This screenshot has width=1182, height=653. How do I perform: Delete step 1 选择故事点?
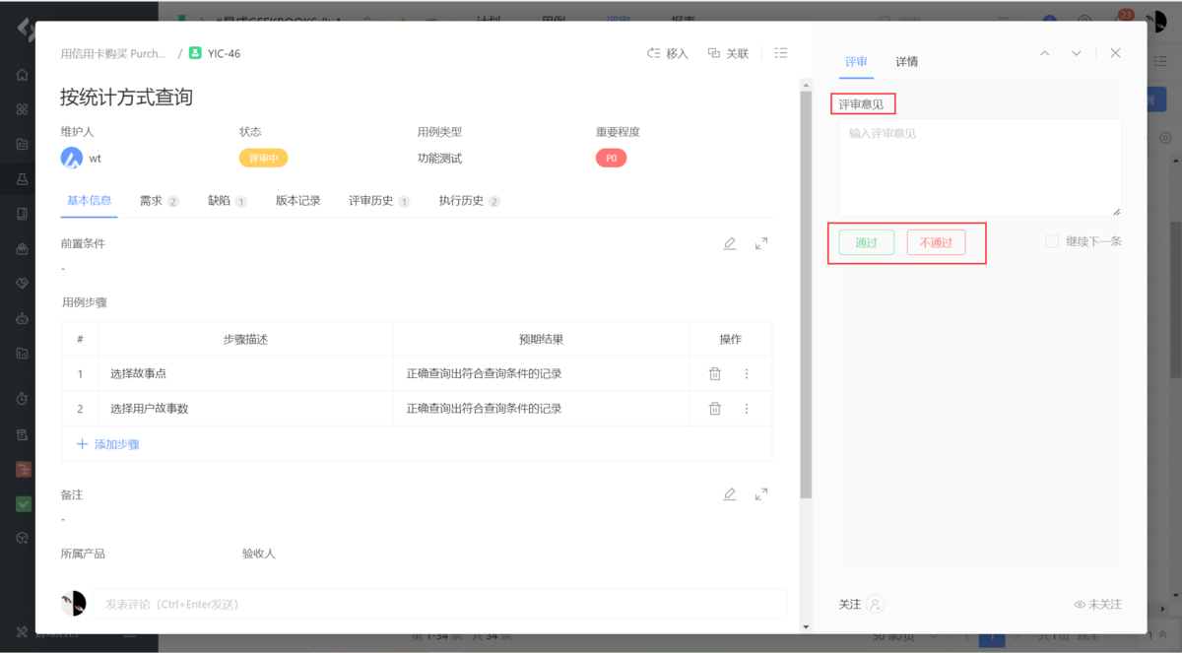click(x=715, y=373)
